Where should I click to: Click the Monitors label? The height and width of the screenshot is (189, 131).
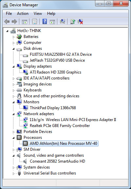(x=31, y=102)
